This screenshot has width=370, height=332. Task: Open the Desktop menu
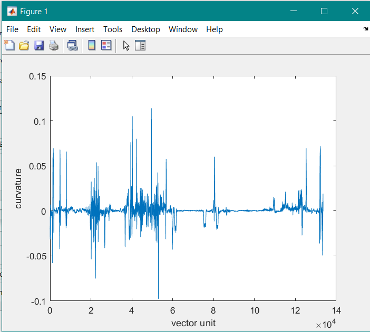coord(145,29)
